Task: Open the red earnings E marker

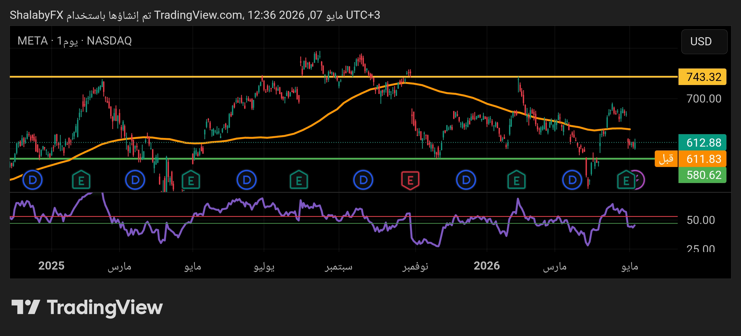Action: (x=410, y=180)
